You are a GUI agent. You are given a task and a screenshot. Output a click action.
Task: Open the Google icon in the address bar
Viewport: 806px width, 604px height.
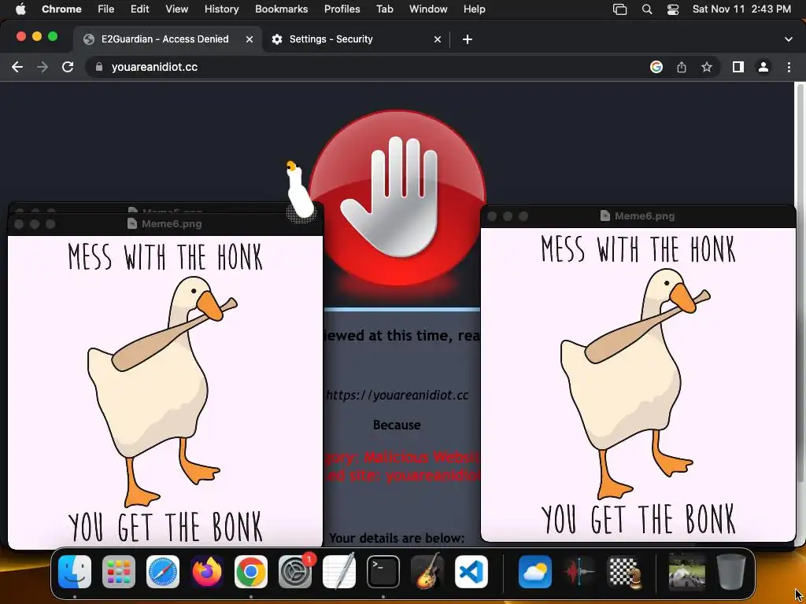(x=656, y=68)
